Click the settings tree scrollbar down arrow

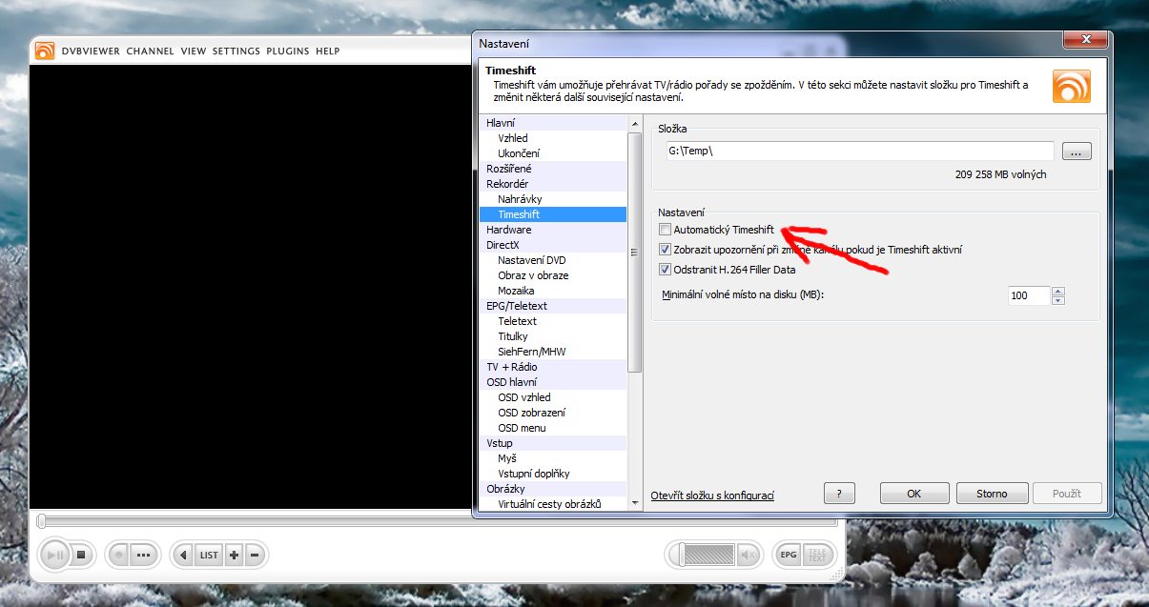pyautogui.click(x=635, y=503)
